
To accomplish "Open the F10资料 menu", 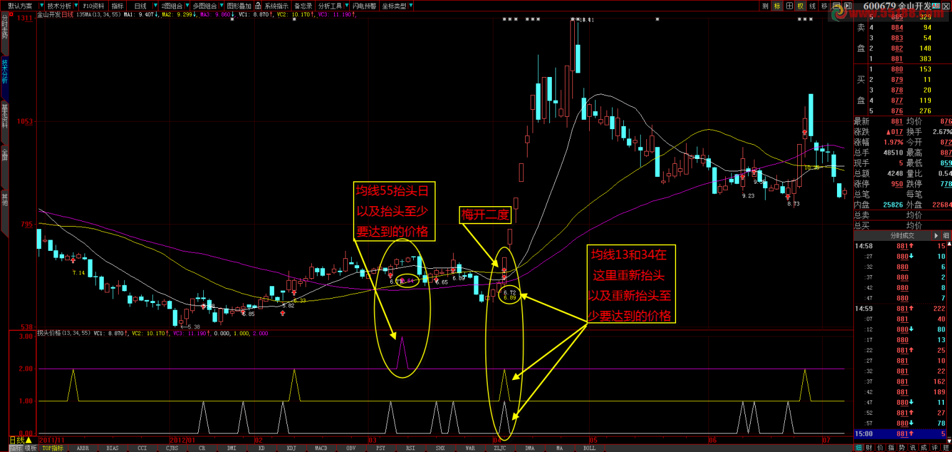I will click(93, 6).
